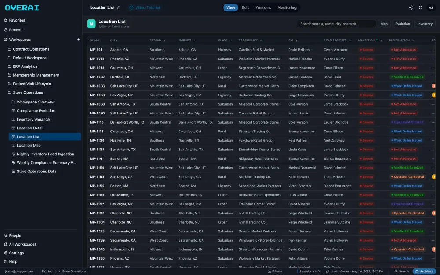Click the share icon in the top bar
The image size is (440, 275).
[x=411, y=7]
